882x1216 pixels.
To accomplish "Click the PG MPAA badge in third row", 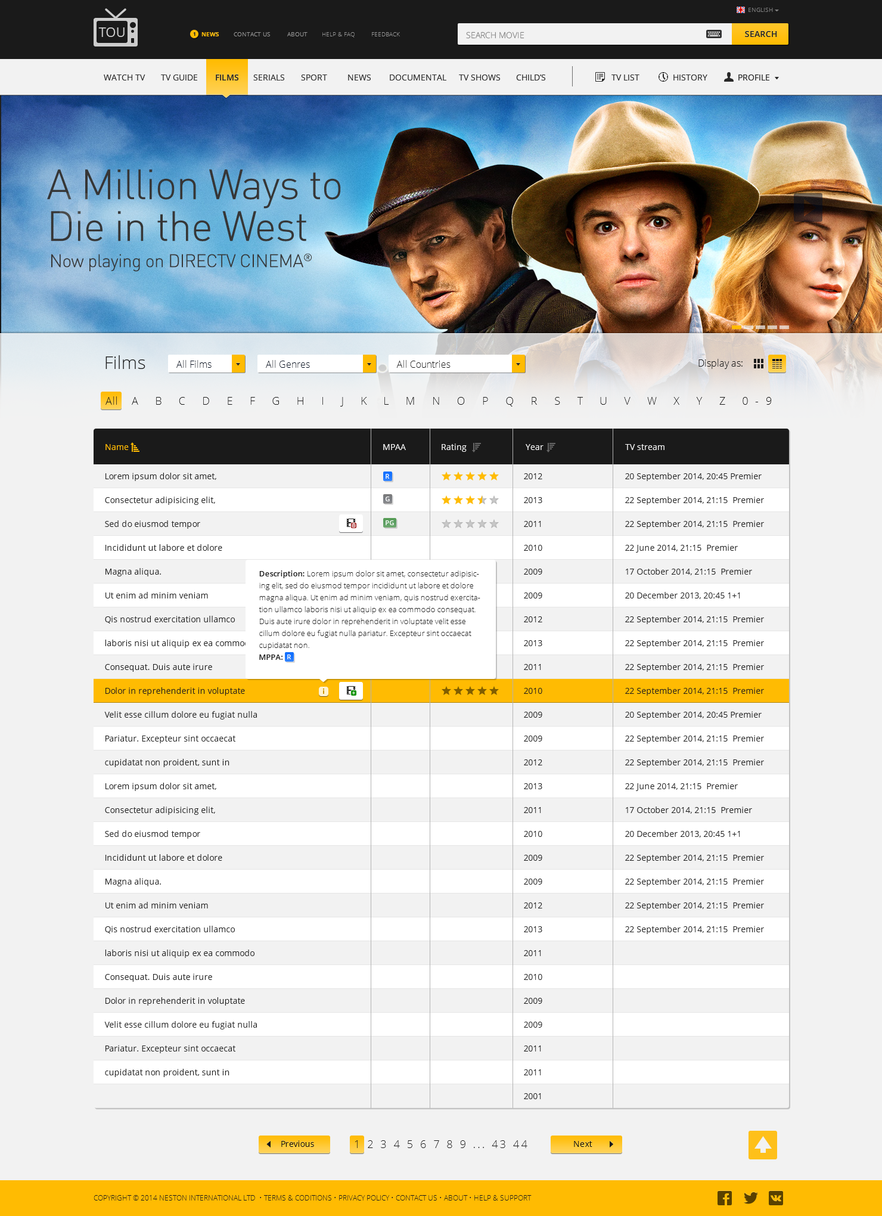I will tap(390, 523).
